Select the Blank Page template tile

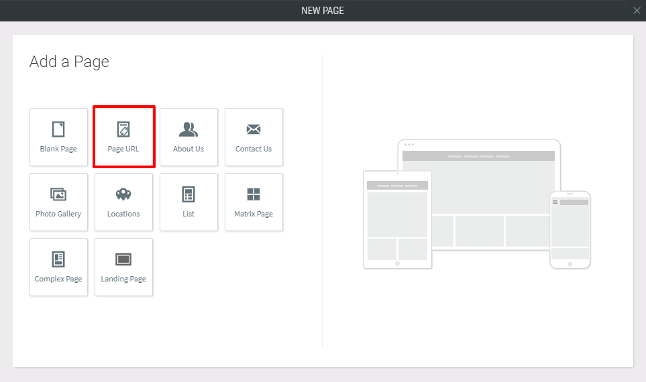[x=58, y=137]
